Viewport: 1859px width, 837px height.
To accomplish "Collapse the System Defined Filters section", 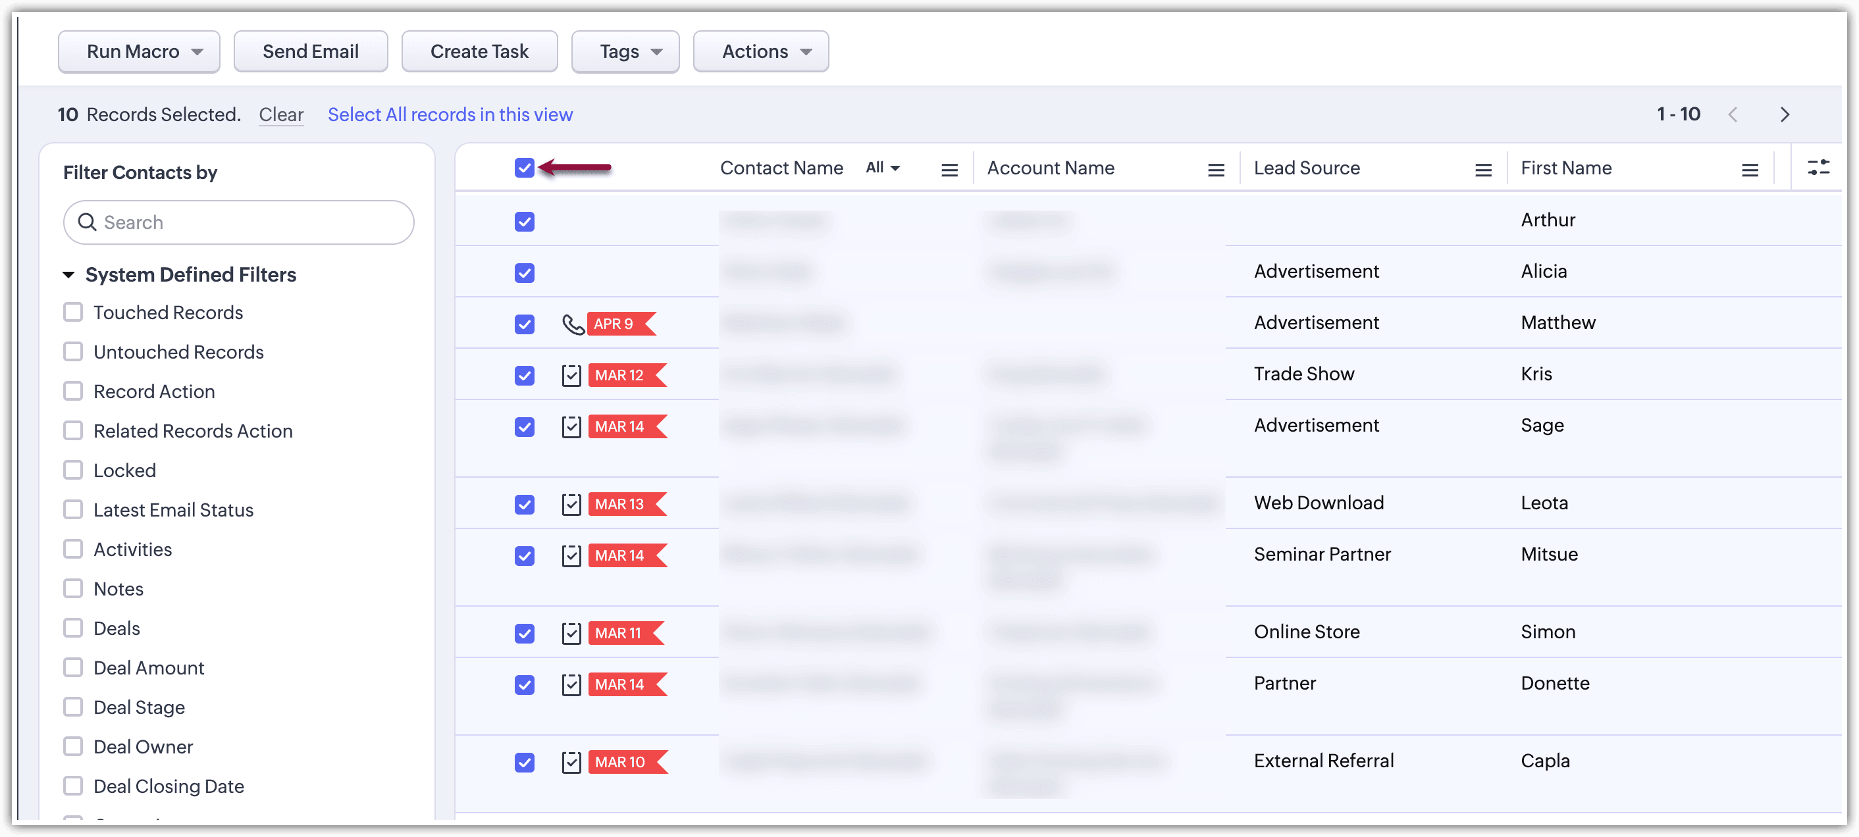I will (x=69, y=275).
